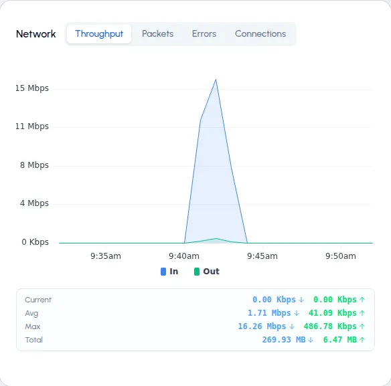
Task: Show the Connections tab
Action: tap(260, 34)
